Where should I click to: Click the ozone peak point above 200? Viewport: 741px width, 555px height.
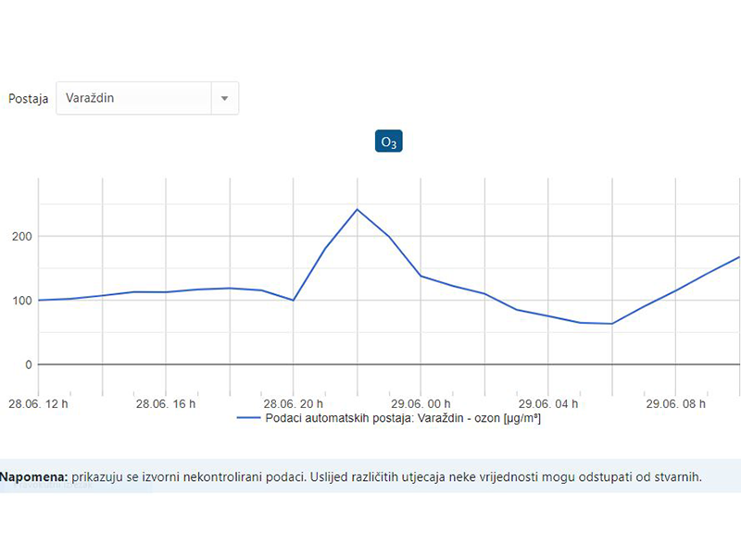click(357, 209)
